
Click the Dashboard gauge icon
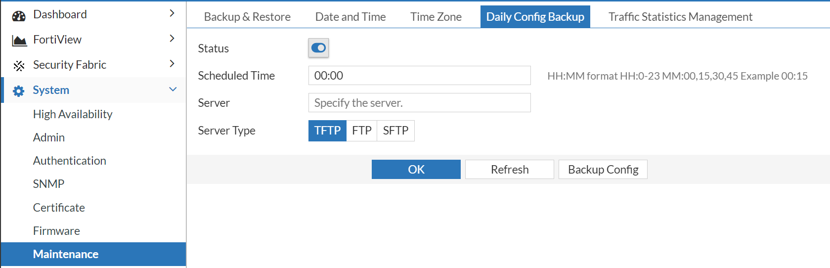click(19, 15)
